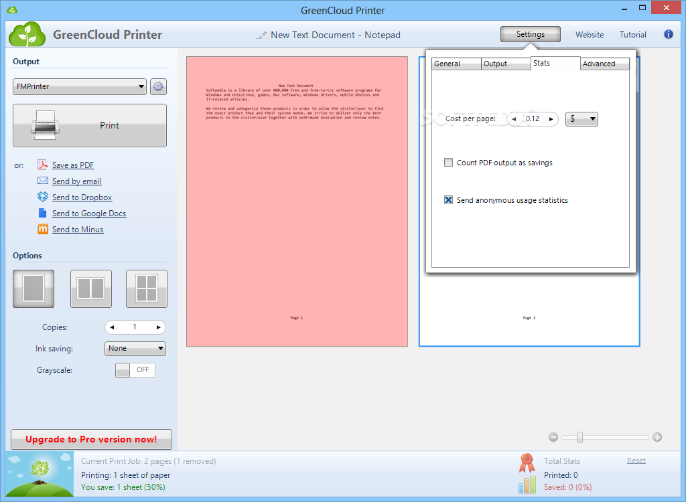Click the Settings button
Image resolution: width=686 pixels, height=502 pixels.
click(x=531, y=34)
